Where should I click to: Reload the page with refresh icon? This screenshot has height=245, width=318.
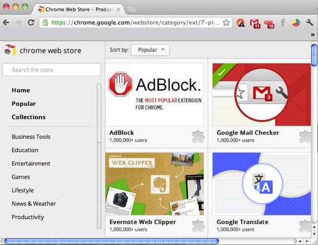click(x=31, y=23)
